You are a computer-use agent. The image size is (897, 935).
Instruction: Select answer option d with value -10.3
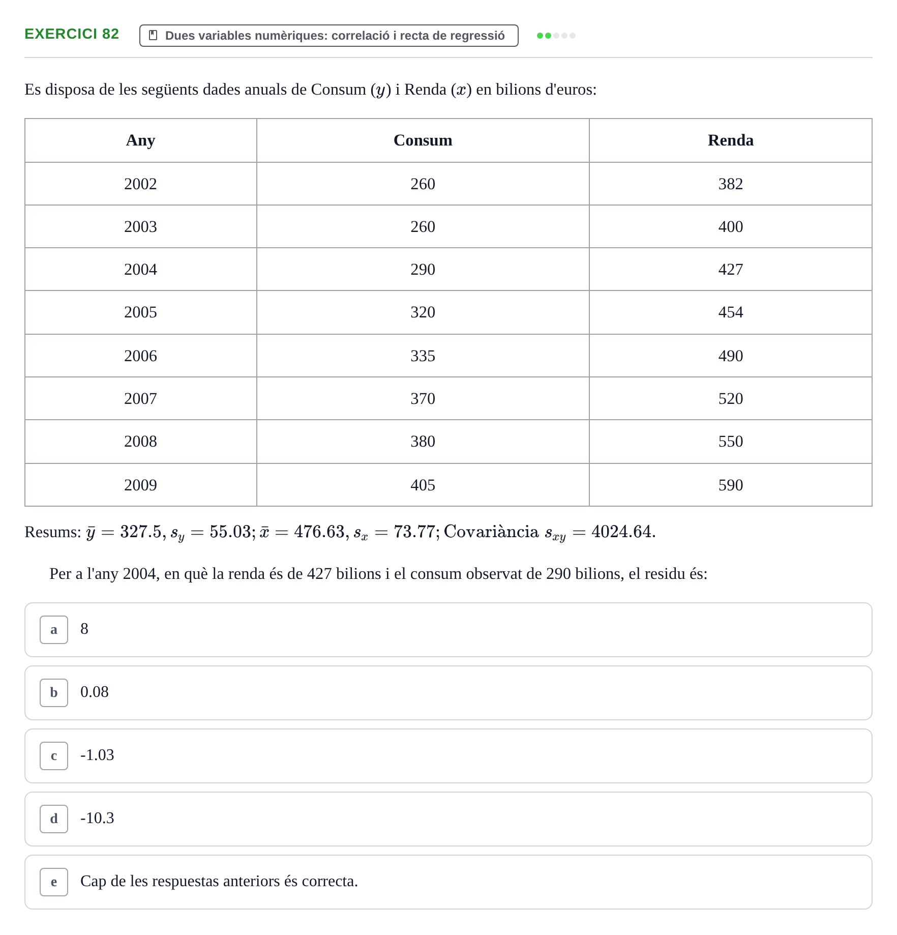click(448, 819)
